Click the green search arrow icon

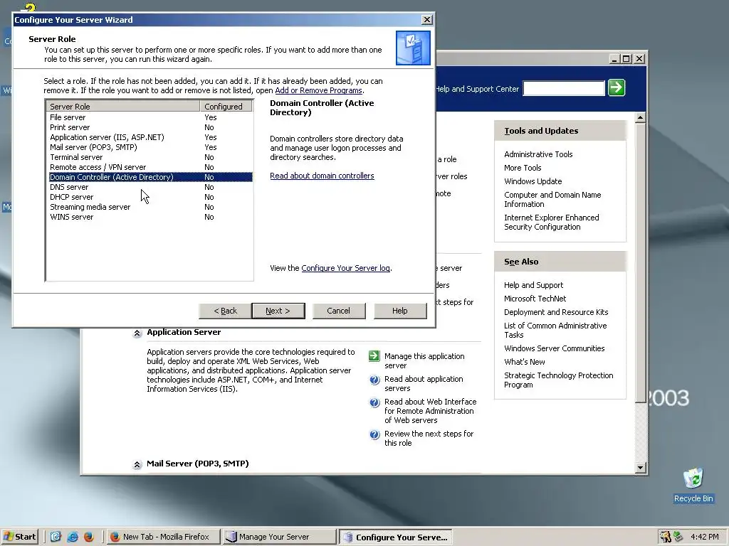click(x=617, y=87)
